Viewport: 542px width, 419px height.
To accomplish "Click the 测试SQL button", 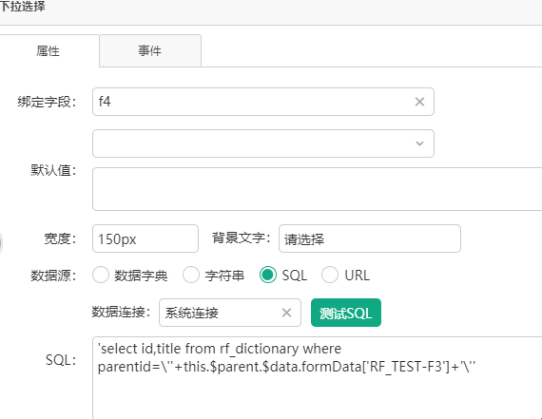I will 346,313.
